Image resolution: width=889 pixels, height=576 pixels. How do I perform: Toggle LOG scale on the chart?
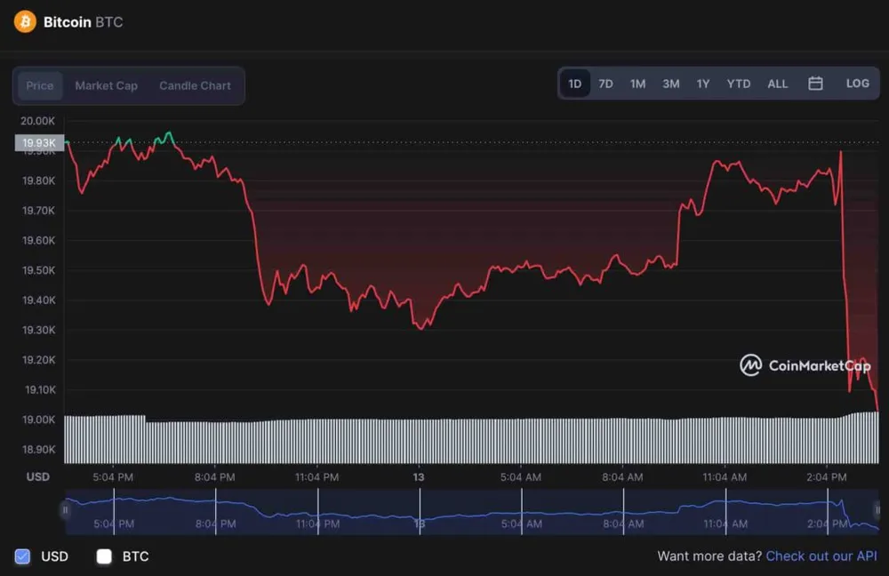click(x=857, y=84)
